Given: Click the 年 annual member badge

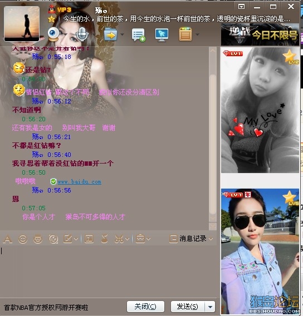Looking at the screenshot, I should [x=248, y=195].
